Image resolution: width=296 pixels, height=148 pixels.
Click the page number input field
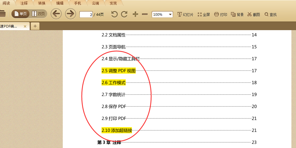(86, 14)
